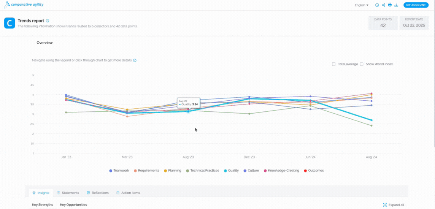Enable the Show World Index checkbox
The width and height of the screenshot is (435, 209).
click(362, 64)
